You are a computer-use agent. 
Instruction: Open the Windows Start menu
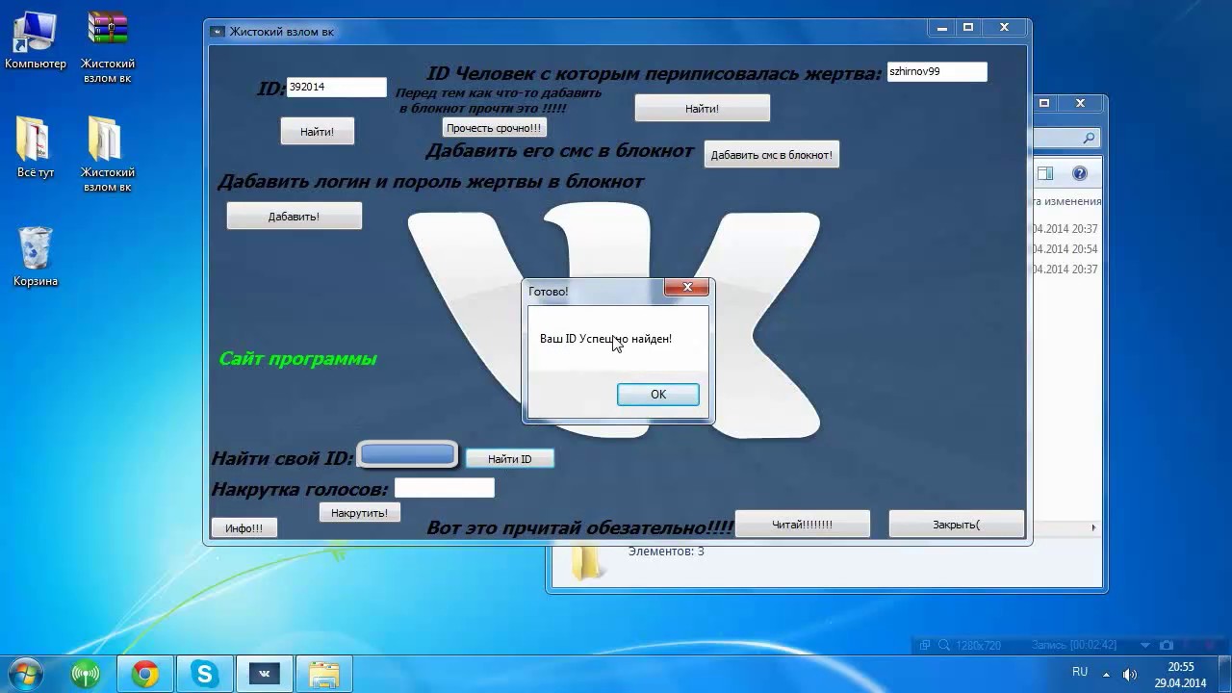pyautogui.click(x=26, y=674)
